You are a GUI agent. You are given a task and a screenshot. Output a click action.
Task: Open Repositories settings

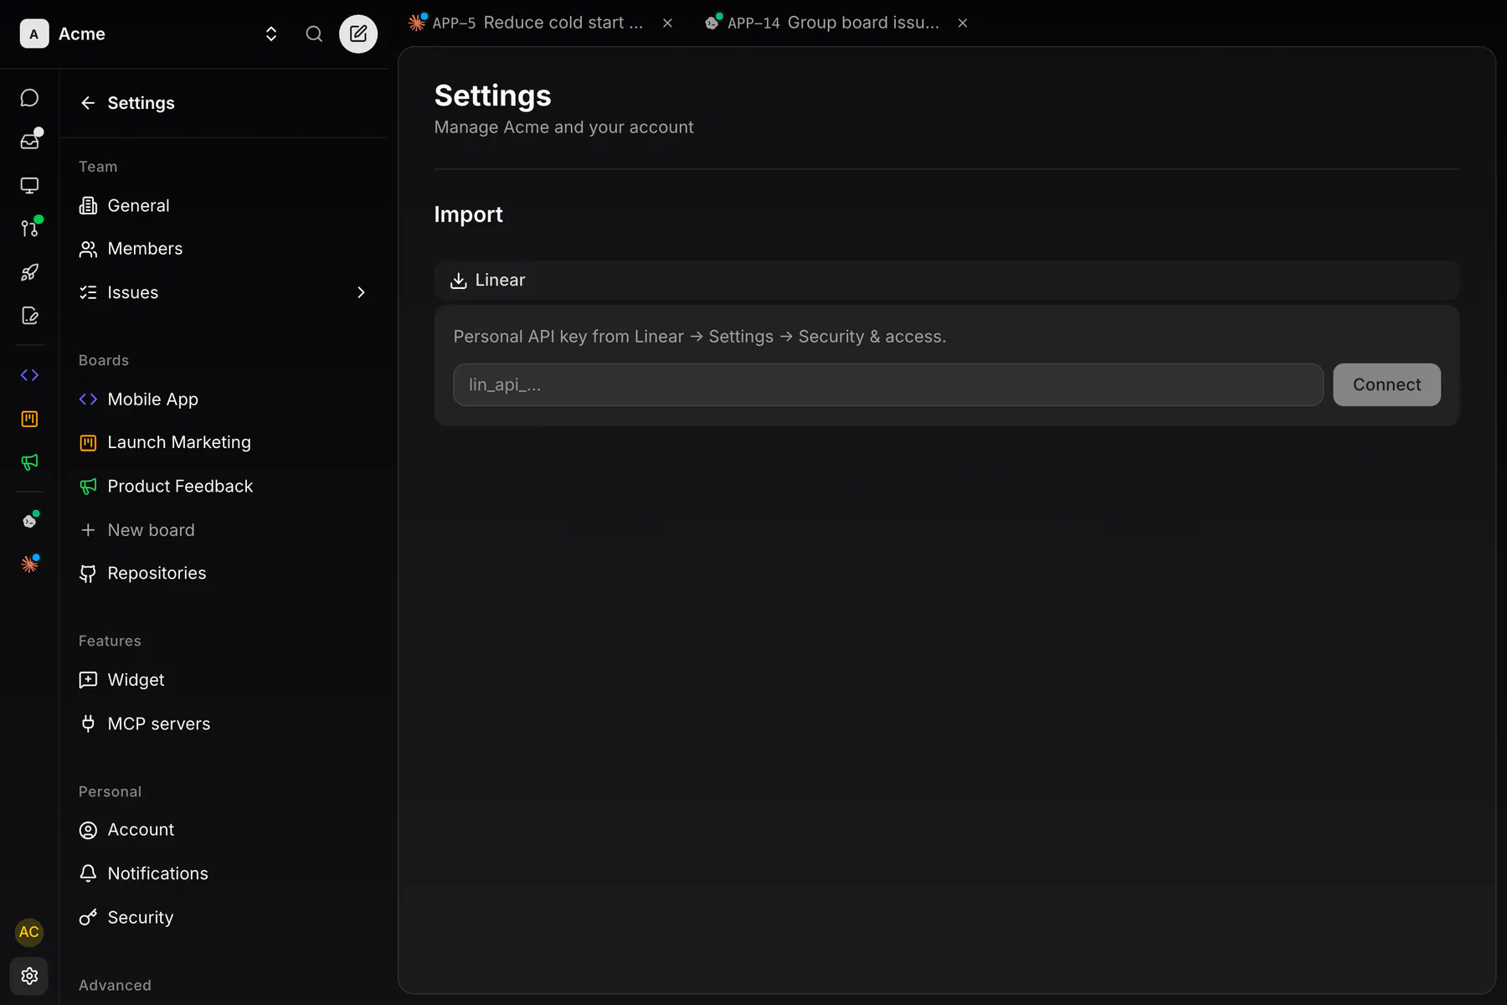224,574
